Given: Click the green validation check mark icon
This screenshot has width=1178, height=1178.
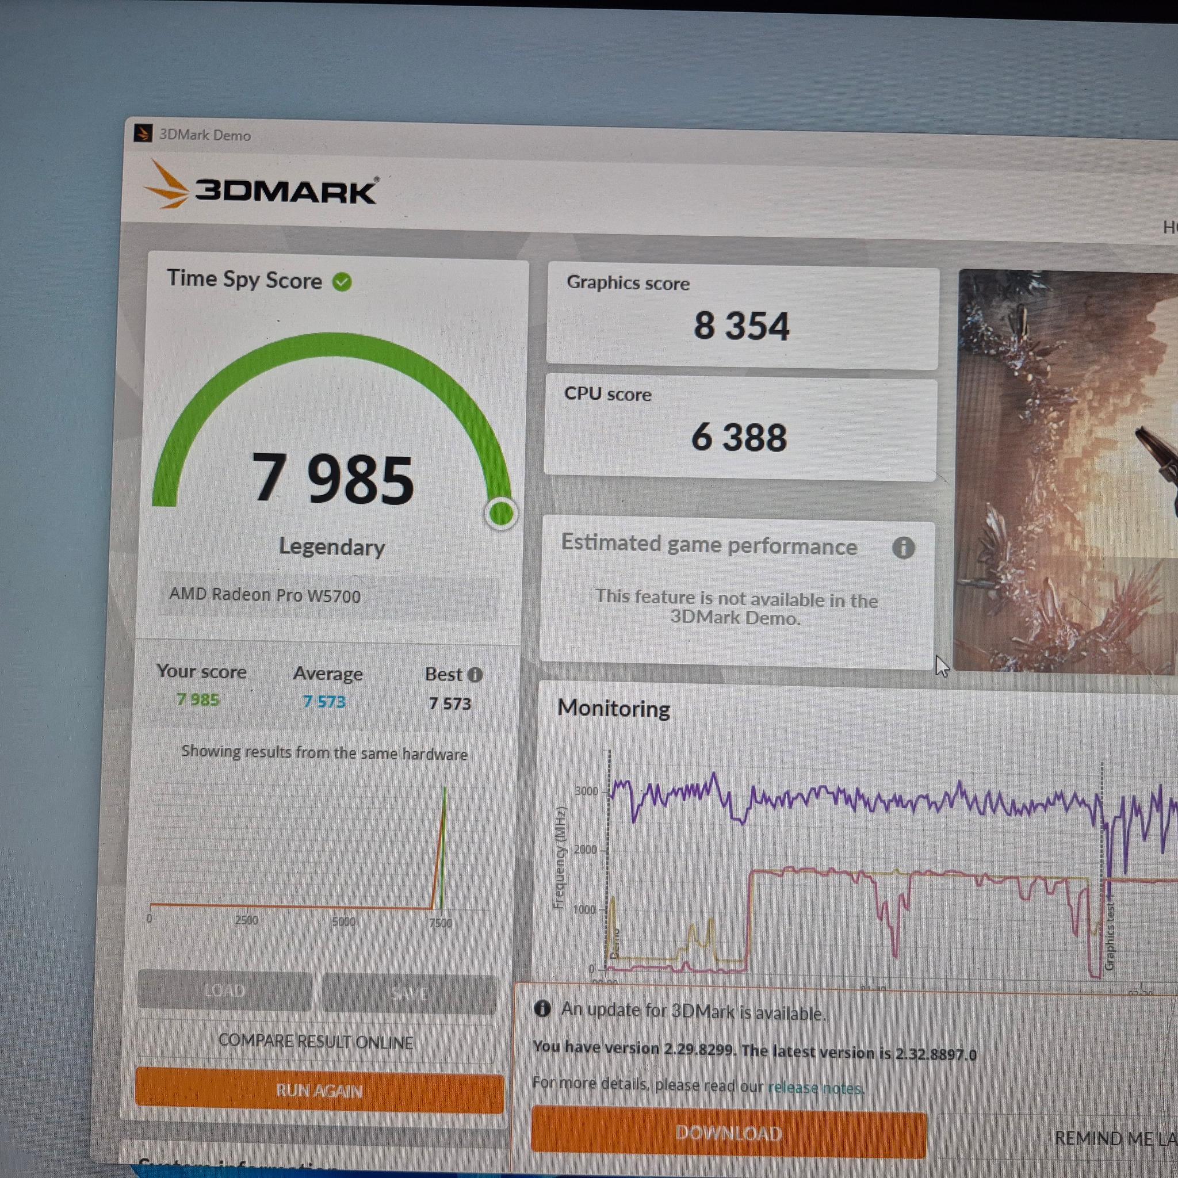Looking at the screenshot, I should tap(342, 282).
